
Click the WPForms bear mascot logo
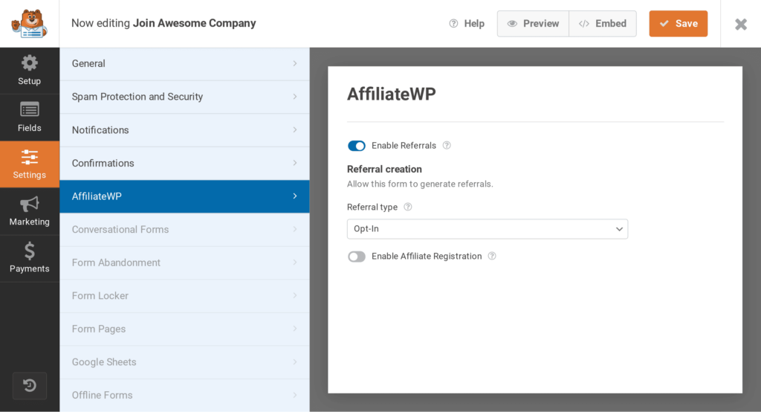(29, 23)
